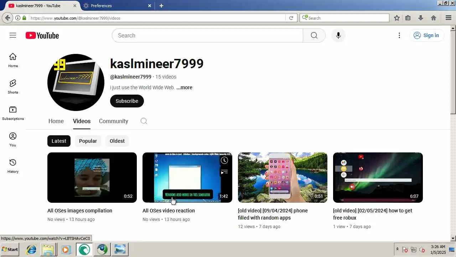The width and height of the screenshot is (456, 257).
Task: Open 'All OSes video reaction' title link
Action: [169, 211]
